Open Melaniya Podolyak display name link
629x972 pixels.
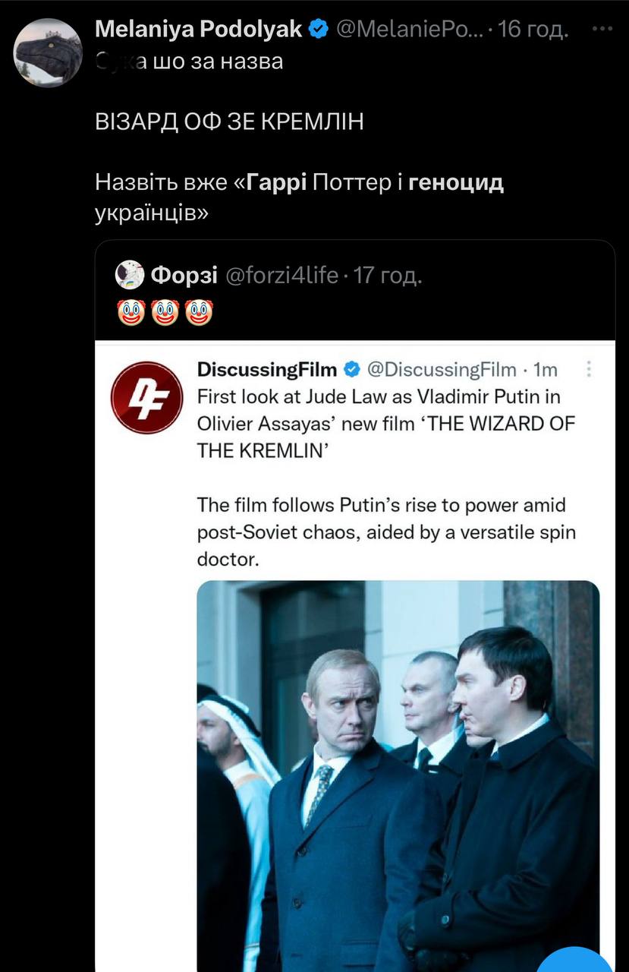click(200, 30)
